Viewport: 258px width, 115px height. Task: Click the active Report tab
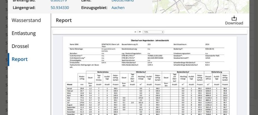pos(20,59)
